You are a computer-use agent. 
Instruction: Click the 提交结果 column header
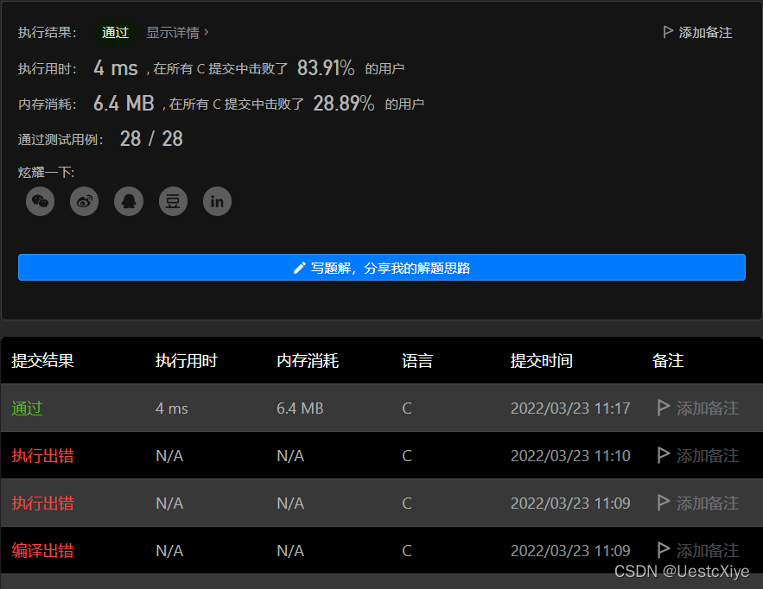point(43,361)
